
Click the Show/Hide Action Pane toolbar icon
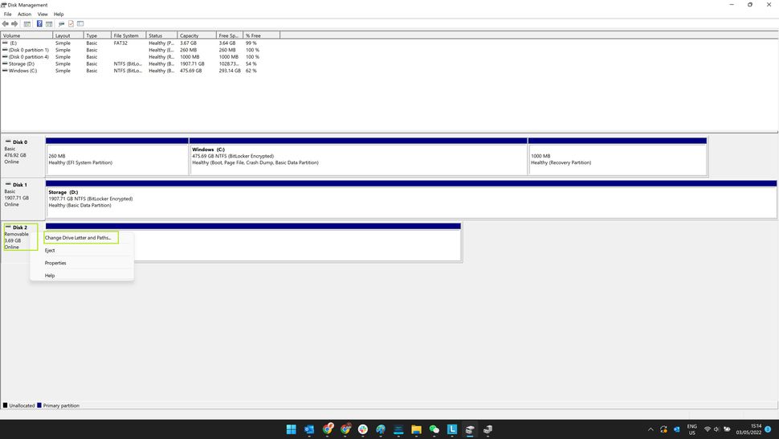49,24
